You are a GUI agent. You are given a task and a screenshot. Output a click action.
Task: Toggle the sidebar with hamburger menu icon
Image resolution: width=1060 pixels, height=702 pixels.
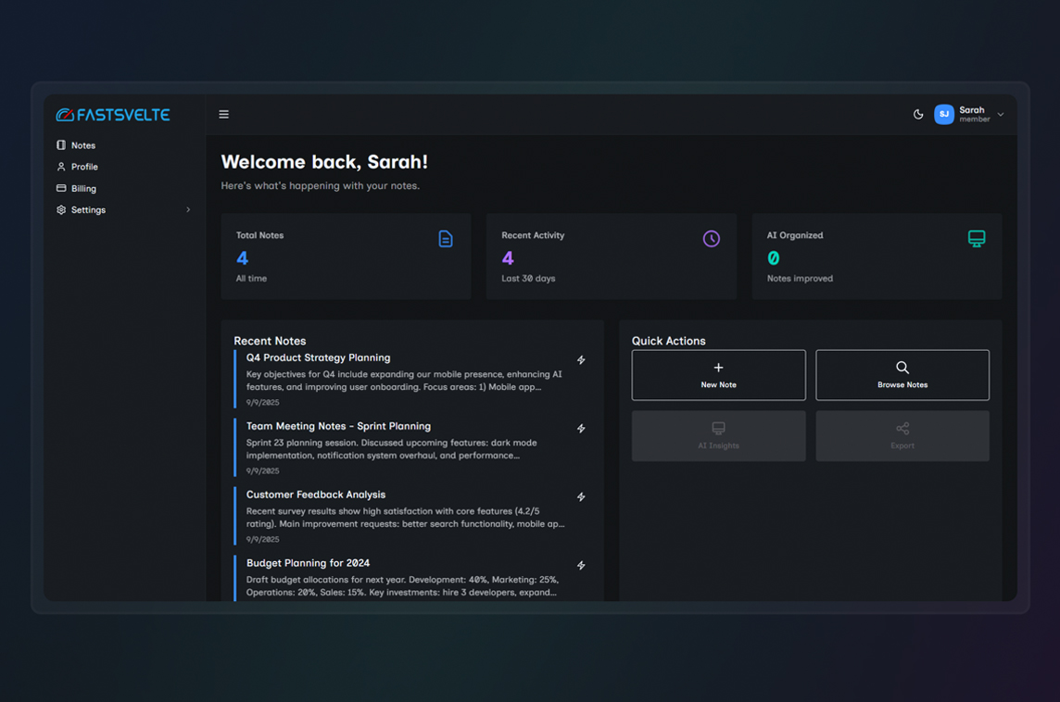tap(223, 114)
